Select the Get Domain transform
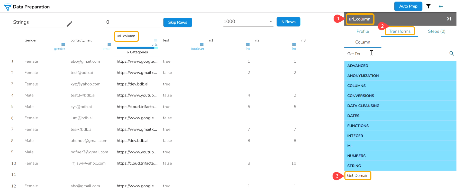 point(358,176)
